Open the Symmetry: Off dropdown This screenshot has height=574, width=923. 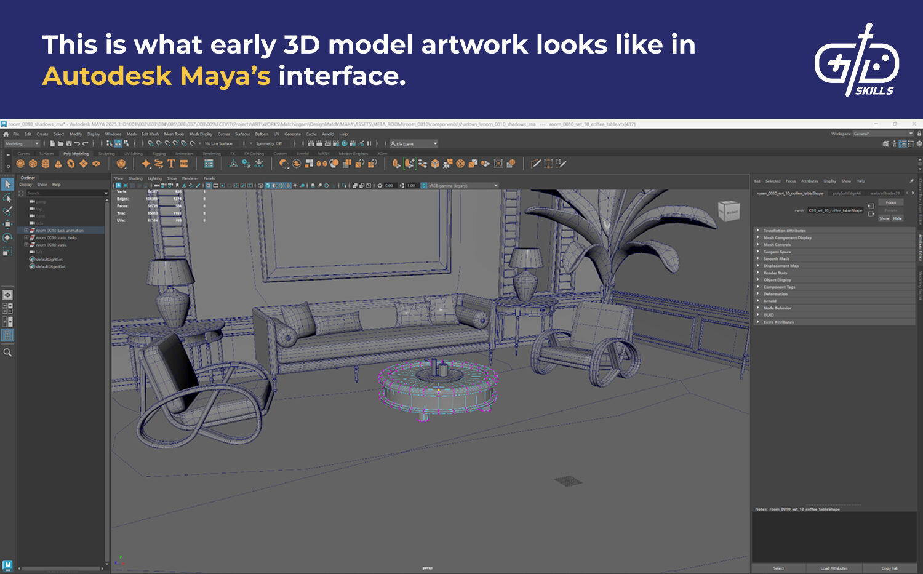tap(269, 143)
